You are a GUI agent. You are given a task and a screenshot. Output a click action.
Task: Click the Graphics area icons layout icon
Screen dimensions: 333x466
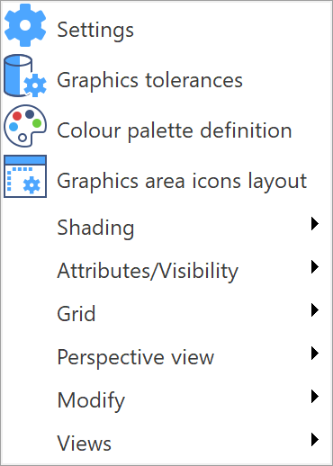click(25, 176)
